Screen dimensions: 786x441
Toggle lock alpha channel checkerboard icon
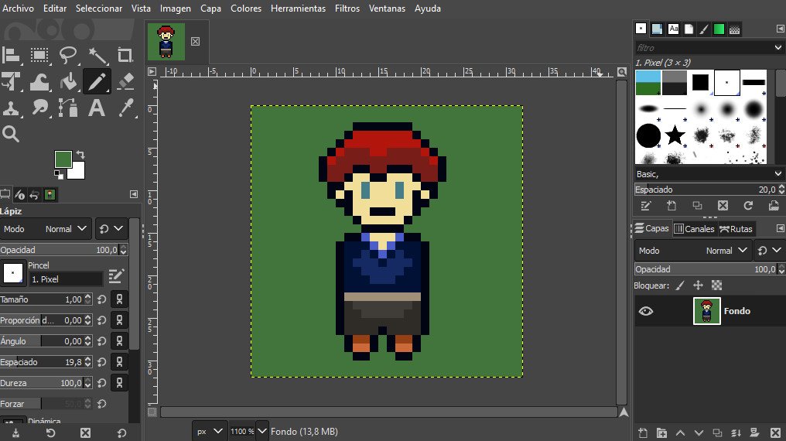(716, 285)
